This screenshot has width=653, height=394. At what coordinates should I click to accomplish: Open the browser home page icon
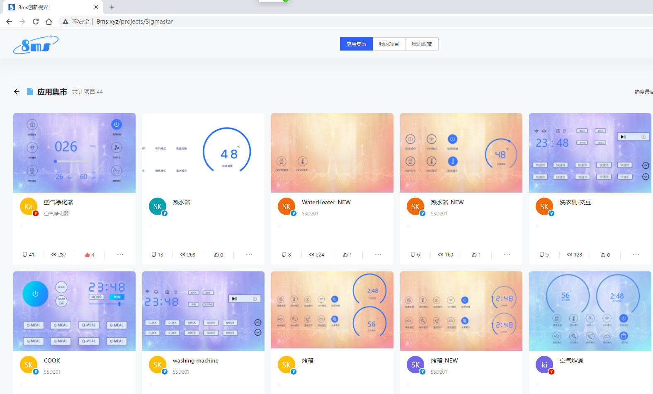click(x=49, y=22)
